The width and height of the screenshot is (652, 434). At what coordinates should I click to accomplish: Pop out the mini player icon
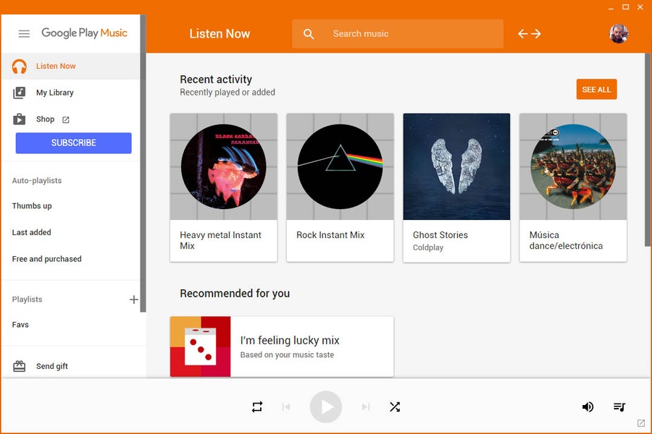coord(641,422)
